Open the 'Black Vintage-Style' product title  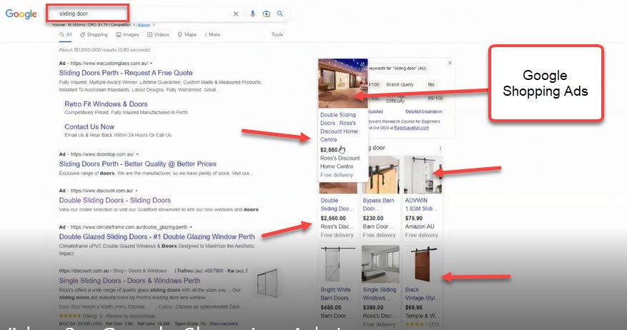(x=422, y=294)
